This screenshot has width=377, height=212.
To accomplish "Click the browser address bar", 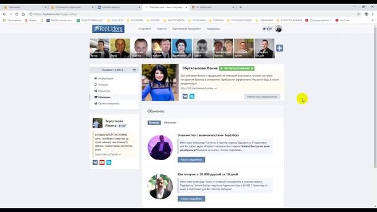I will click(x=193, y=14).
